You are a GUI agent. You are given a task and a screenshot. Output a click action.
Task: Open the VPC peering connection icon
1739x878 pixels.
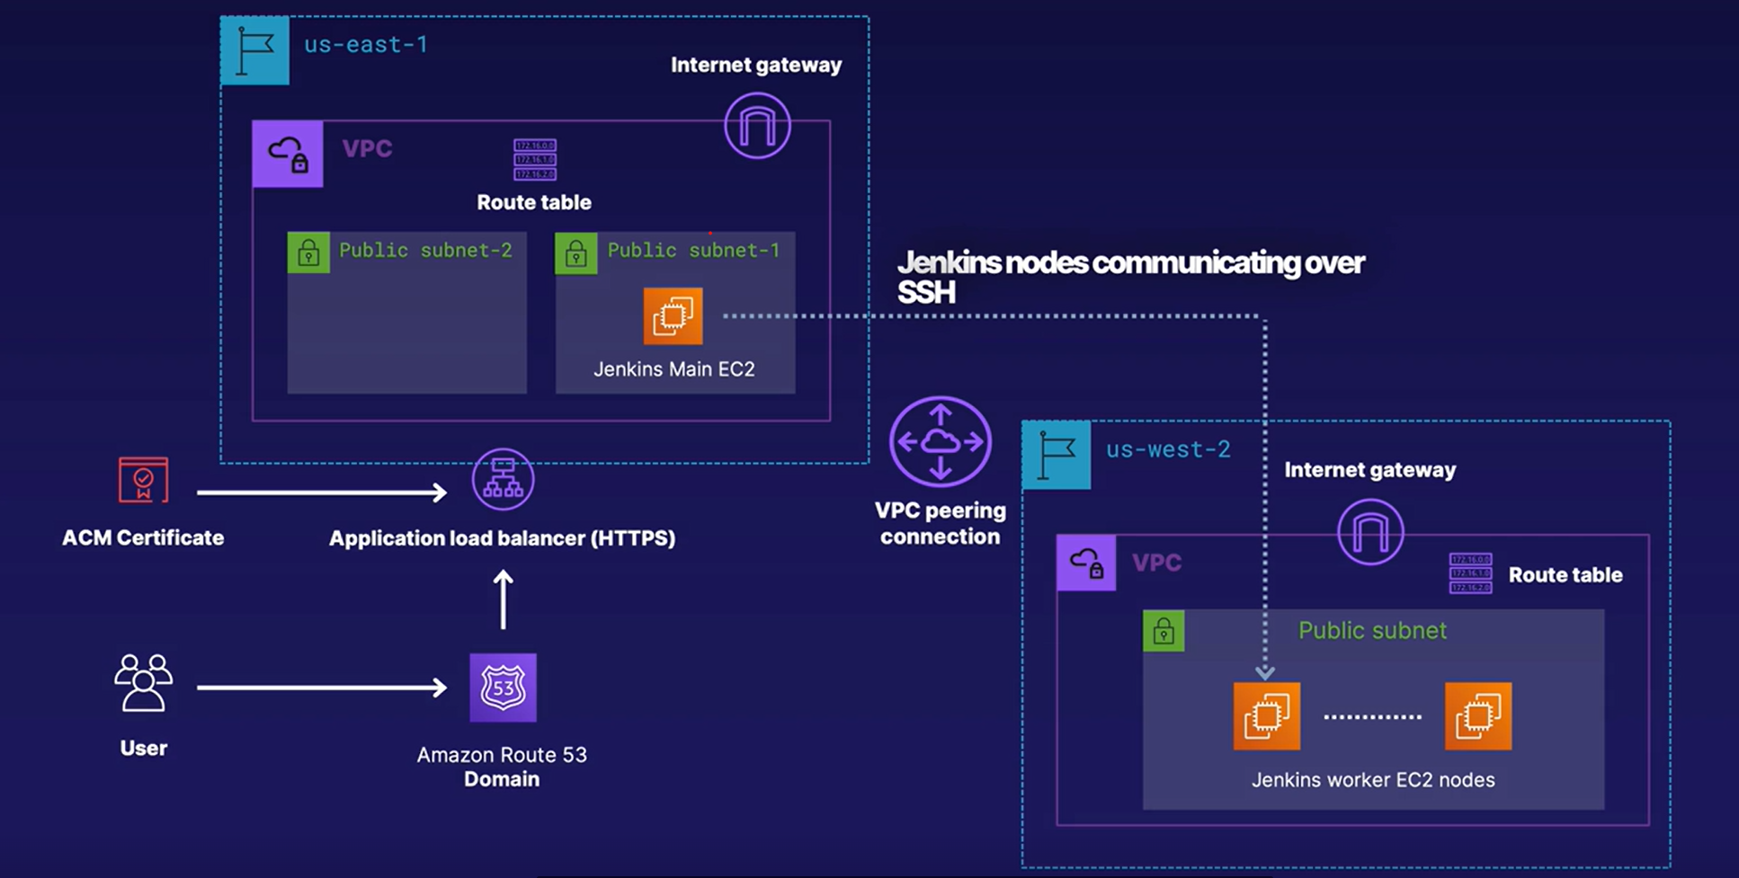tap(941, 442)
